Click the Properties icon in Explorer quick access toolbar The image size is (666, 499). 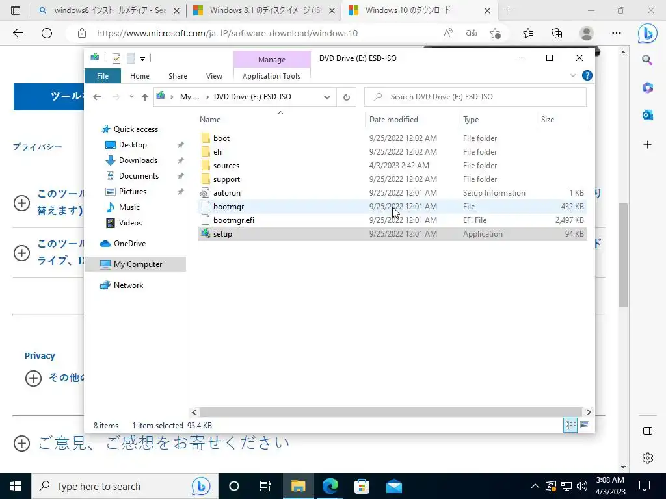[116, 58]
